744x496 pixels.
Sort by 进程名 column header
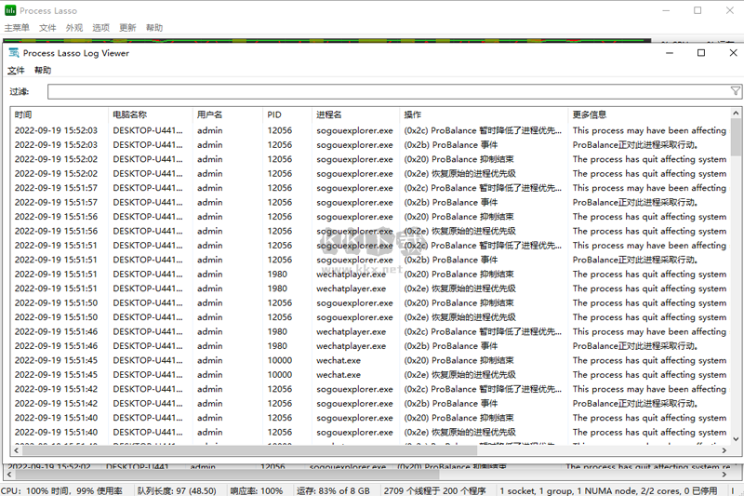click(356, 114)
